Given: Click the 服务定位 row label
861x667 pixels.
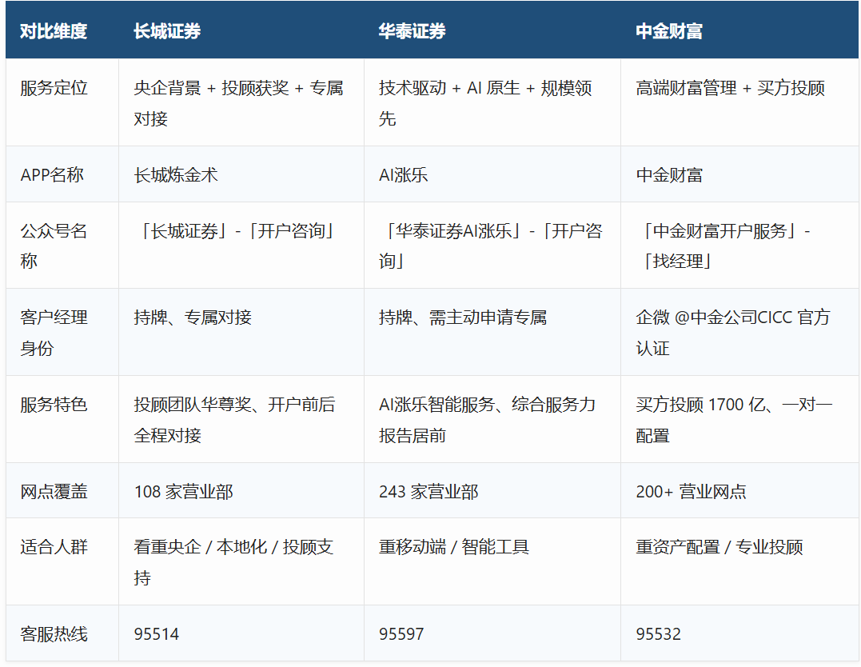Looking at the screenshot, I should coord(62,102).
